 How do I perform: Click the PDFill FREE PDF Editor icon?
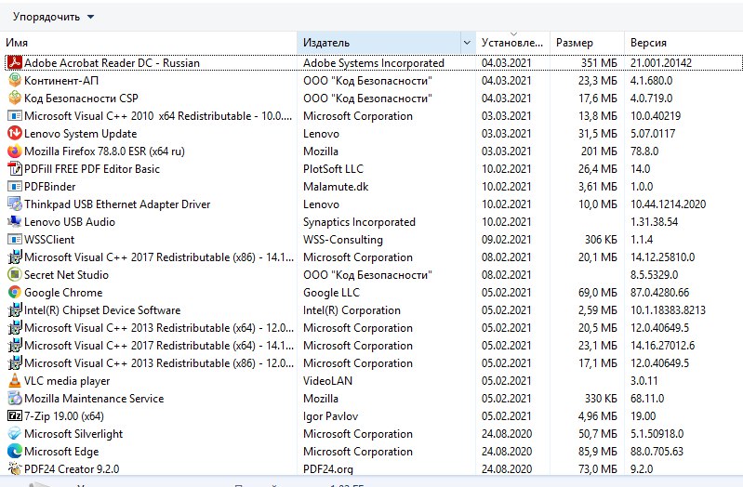(15, 168)
